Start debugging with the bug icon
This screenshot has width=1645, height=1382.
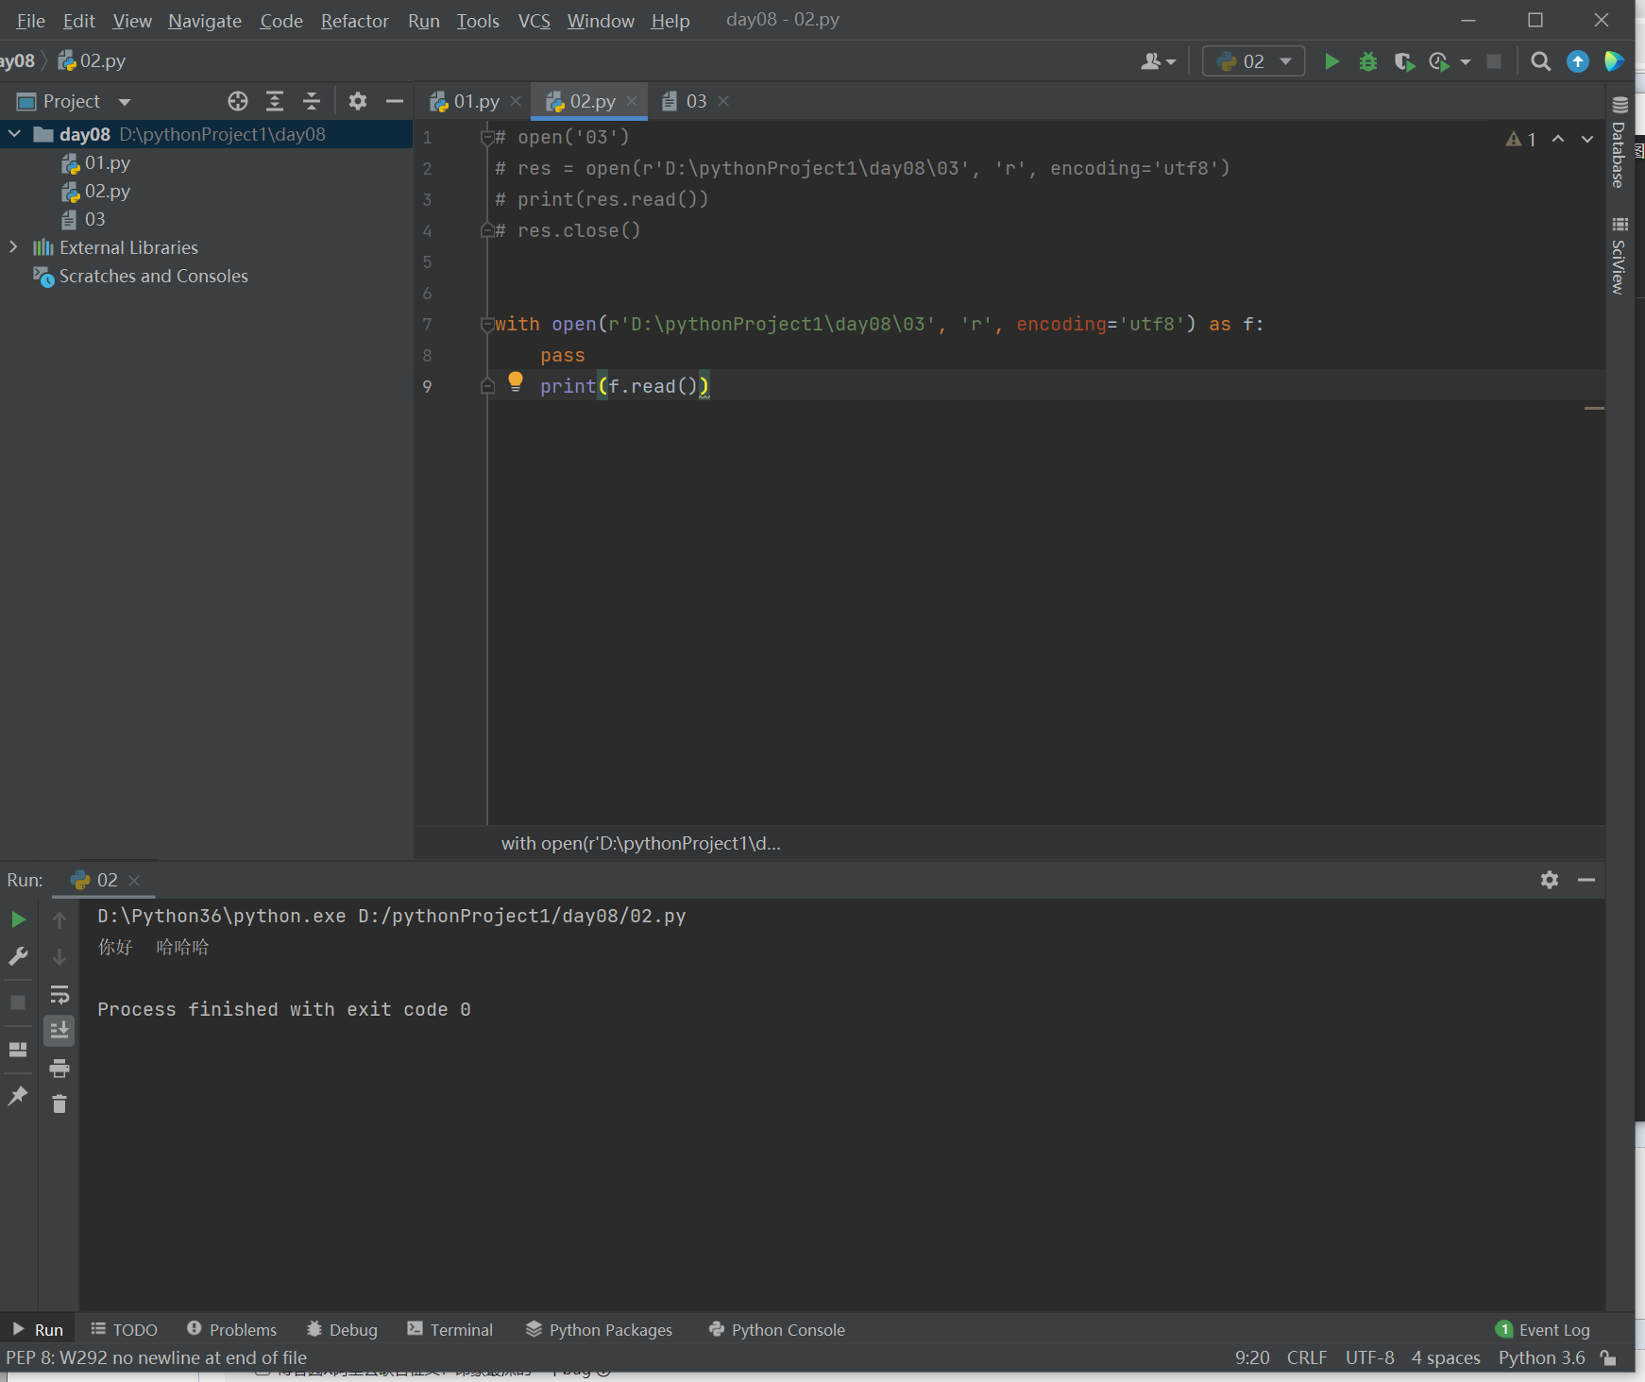pos(1367,61)
